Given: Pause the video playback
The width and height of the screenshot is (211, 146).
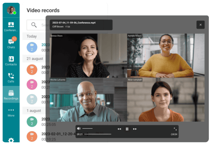Looking at the screenshot, I should point(127,129).
